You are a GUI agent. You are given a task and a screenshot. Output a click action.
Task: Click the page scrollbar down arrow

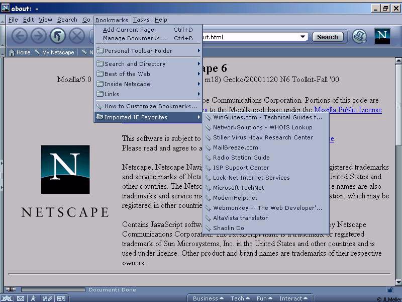(x=398, y=282)
